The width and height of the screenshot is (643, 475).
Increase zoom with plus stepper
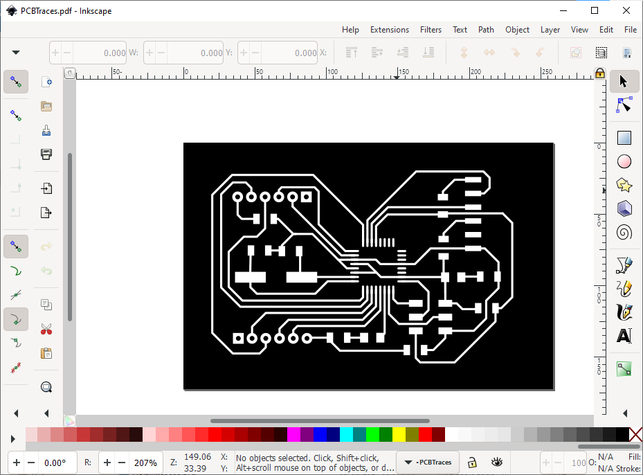tap(107, 463)
